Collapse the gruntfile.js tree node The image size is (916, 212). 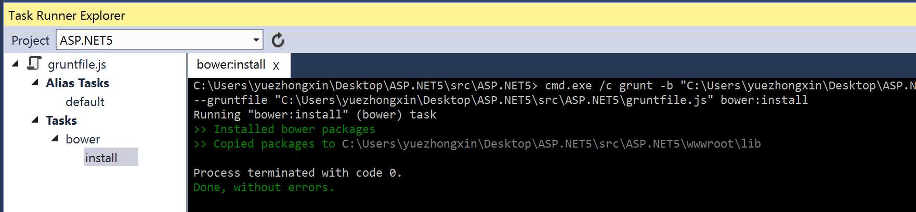click(16, 63)
